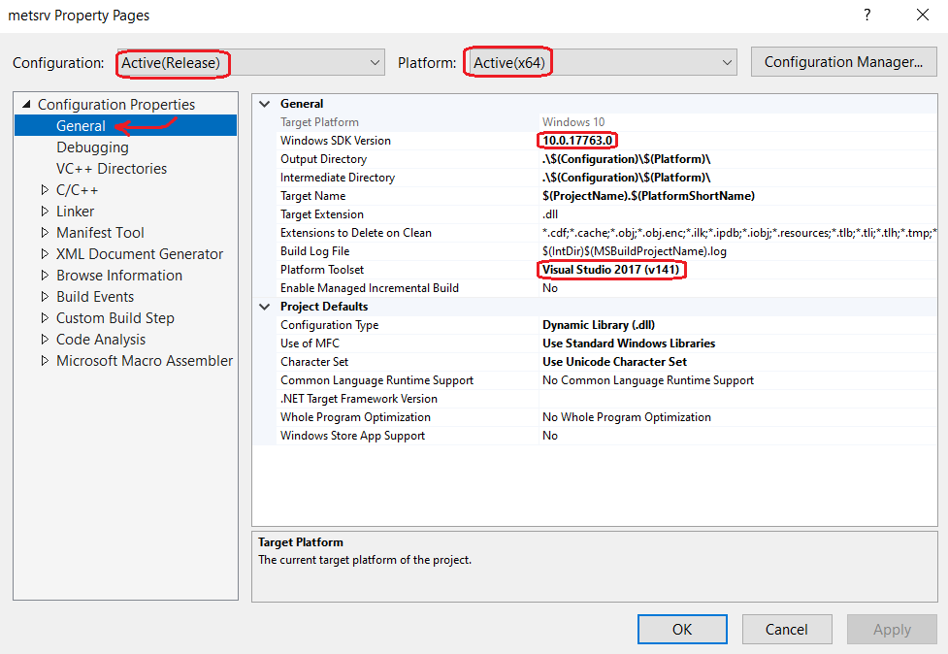948x654 pixels.
Task: Open the Configuration dropdown
Action: click(250, 63)
